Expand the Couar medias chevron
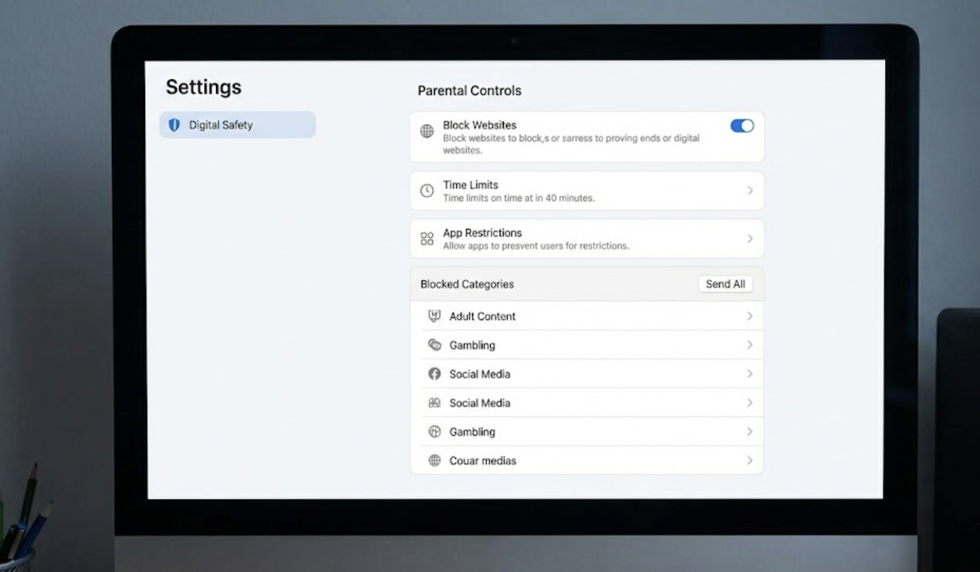980x572 pixels. pyautogui.click(x=750, y=461)
